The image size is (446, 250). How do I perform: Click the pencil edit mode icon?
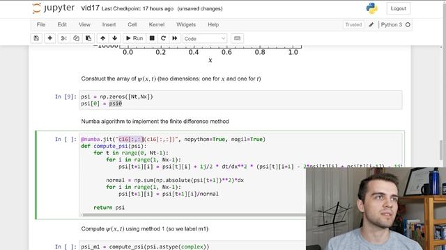(371, 25)
